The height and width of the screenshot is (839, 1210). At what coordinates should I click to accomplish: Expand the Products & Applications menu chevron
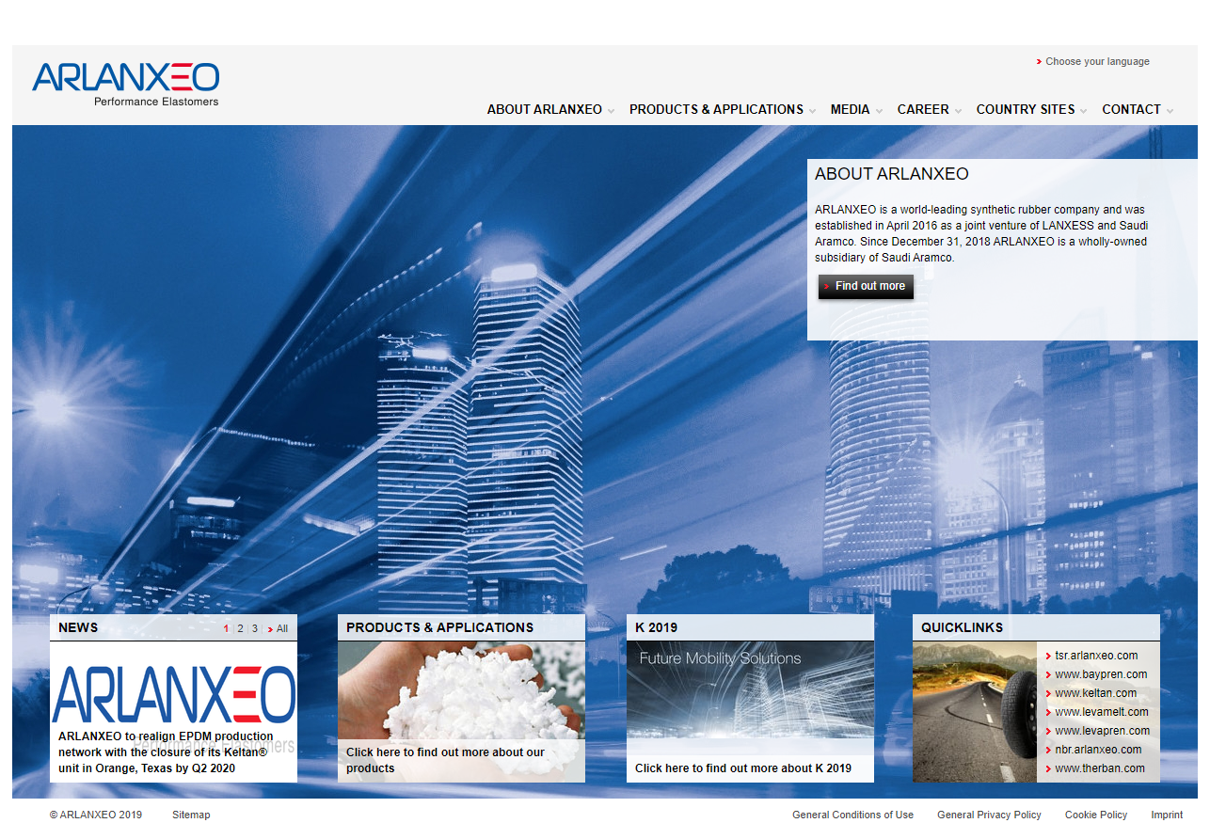812,111
